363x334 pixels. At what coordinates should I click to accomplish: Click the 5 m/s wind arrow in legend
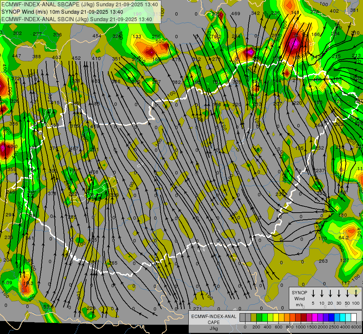coord(313,294)
